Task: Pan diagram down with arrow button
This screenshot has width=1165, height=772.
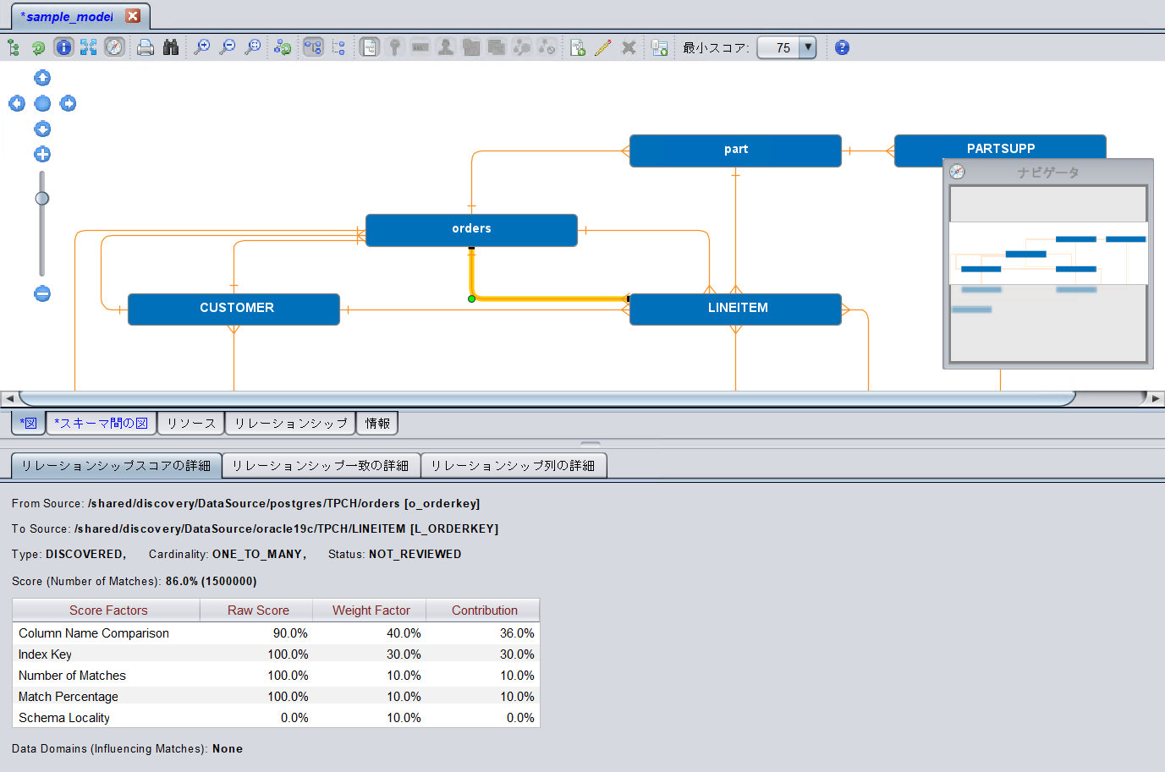Action: (x=42, y=129)
